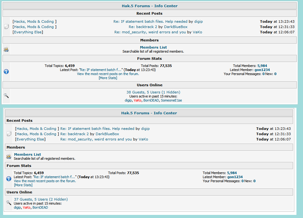Click Total Posts: 77,535 in upper panel
The image size is (303, 218).
point(156,66)
